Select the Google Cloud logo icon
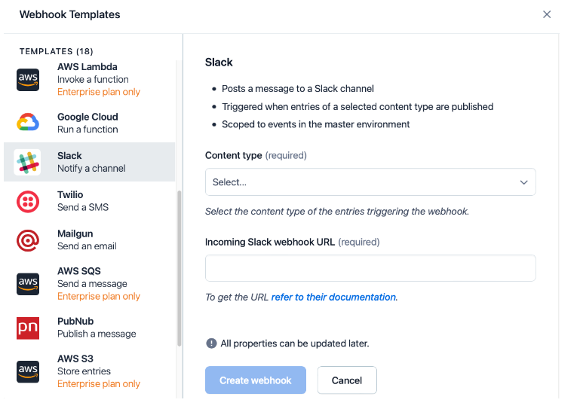 [x=28, y=123]
